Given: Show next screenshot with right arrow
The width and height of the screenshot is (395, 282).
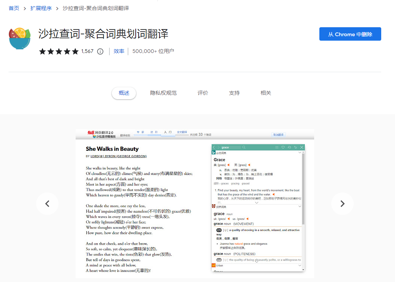Looking at the screenshot, I should click(342, 204).
